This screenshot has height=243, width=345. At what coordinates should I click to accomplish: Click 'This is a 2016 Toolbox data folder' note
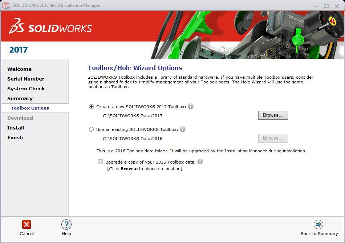pyautogui.click(x=201, y=151)
